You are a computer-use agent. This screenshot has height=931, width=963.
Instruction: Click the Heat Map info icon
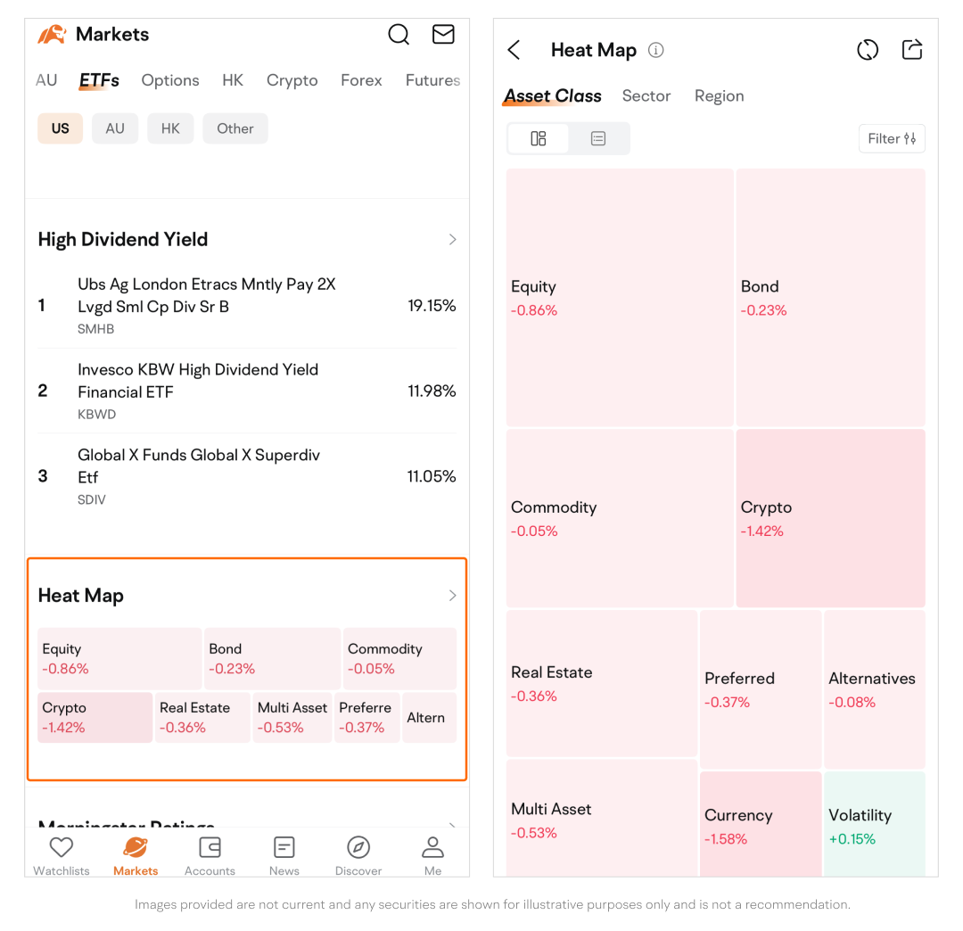click(x=656, y=51)
